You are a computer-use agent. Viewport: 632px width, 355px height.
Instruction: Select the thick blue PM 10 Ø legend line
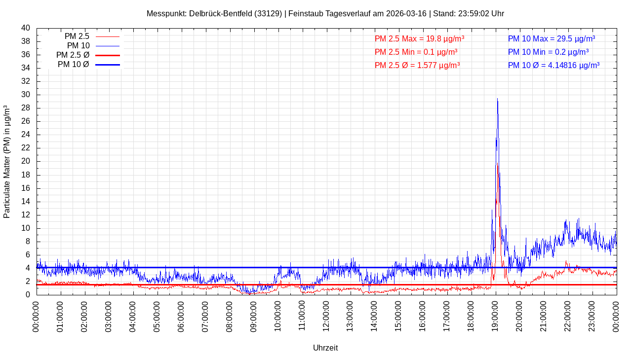coord(107,65)
